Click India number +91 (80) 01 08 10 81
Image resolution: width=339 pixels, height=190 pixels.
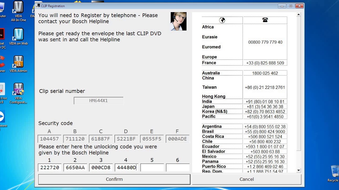265,102
